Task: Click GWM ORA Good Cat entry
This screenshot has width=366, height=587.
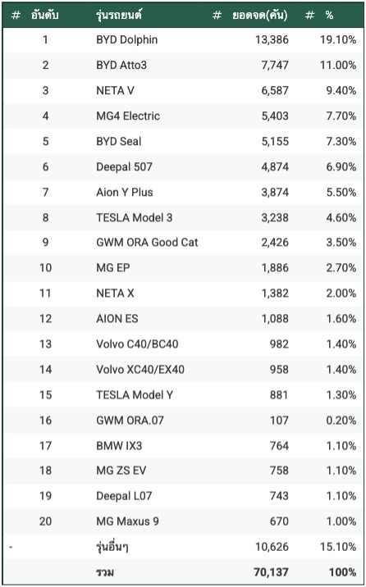Action: 147,243
